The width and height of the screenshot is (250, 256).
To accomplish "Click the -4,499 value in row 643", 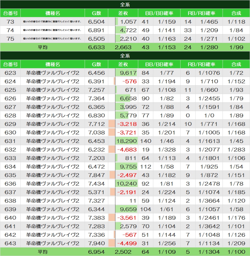I will [x=127, y=243].
